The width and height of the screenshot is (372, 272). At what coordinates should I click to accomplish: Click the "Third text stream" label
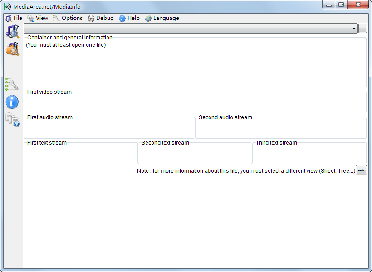click(x=276, y=142)
